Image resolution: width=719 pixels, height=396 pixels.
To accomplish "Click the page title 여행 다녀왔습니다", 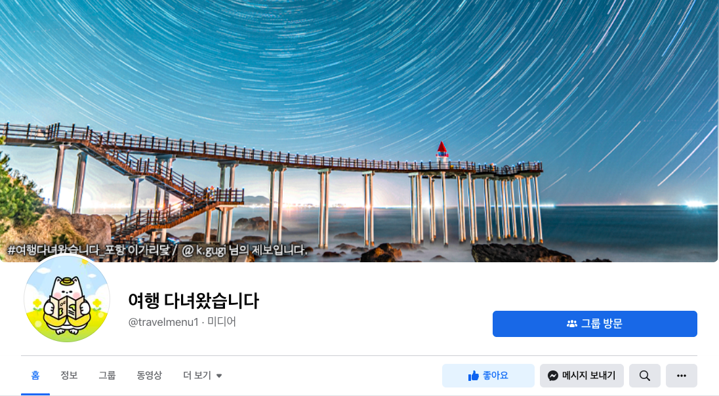I will pyautogui.click(x=194, y=301).
